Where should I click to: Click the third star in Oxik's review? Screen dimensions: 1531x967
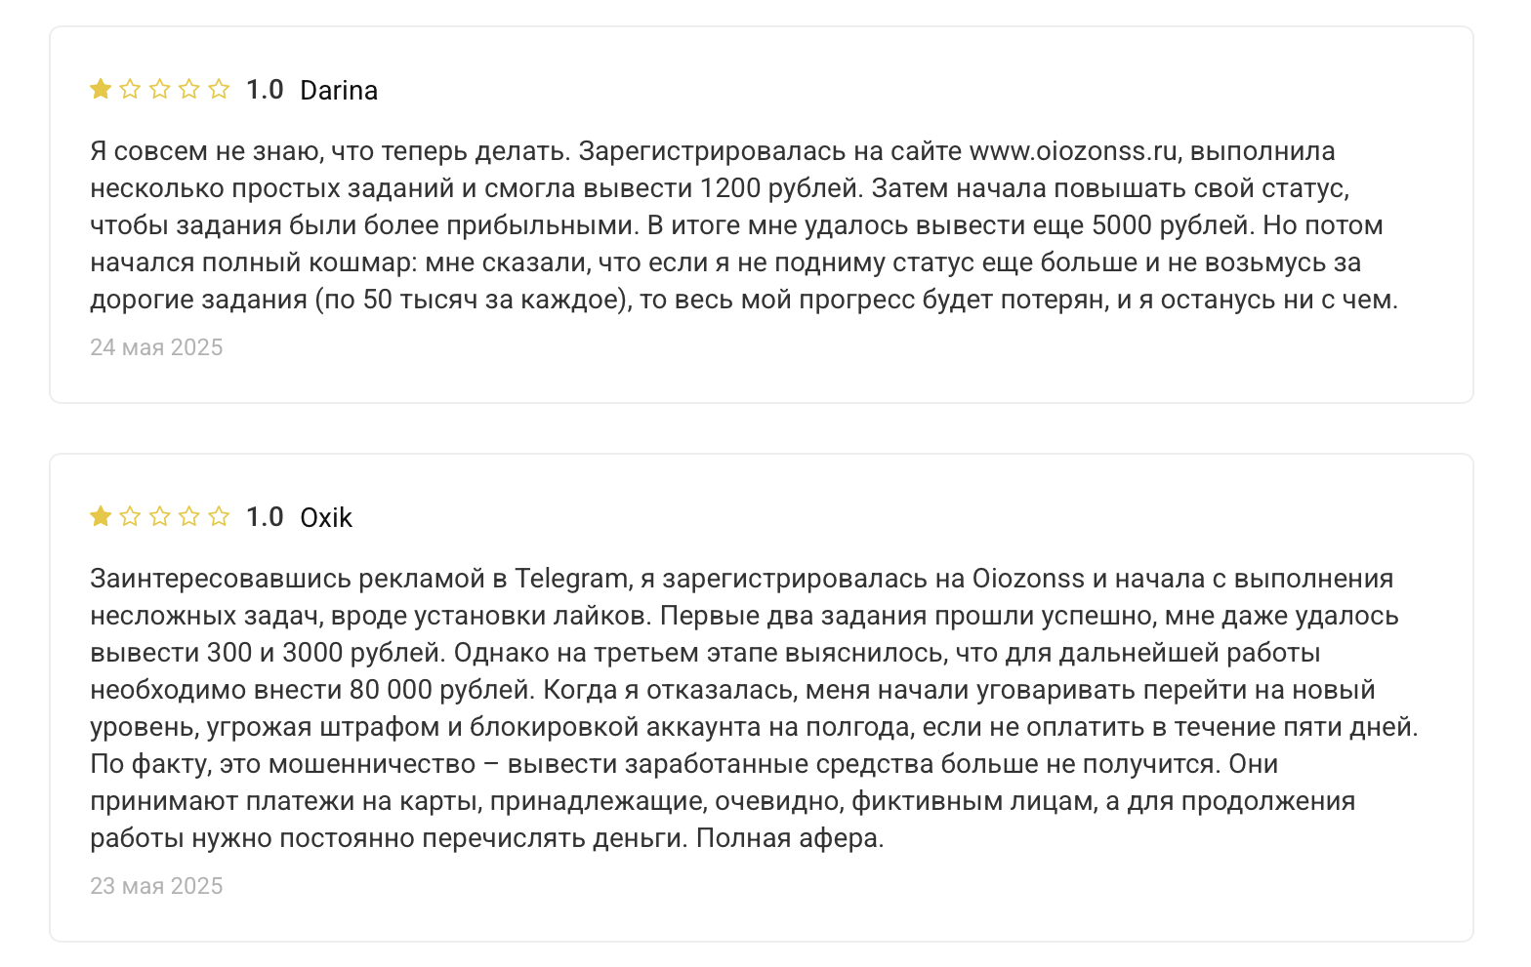[160, 516]
